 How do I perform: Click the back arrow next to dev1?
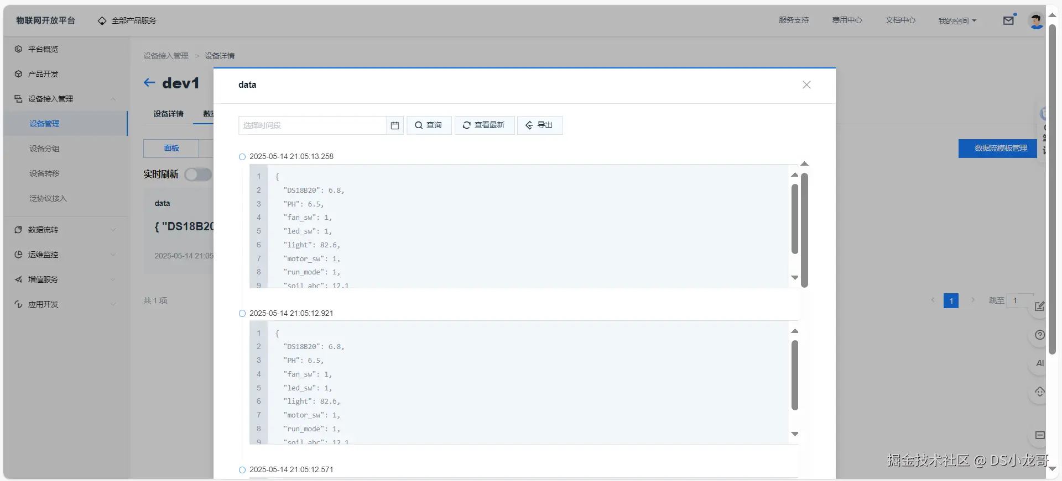click(149, 83)
